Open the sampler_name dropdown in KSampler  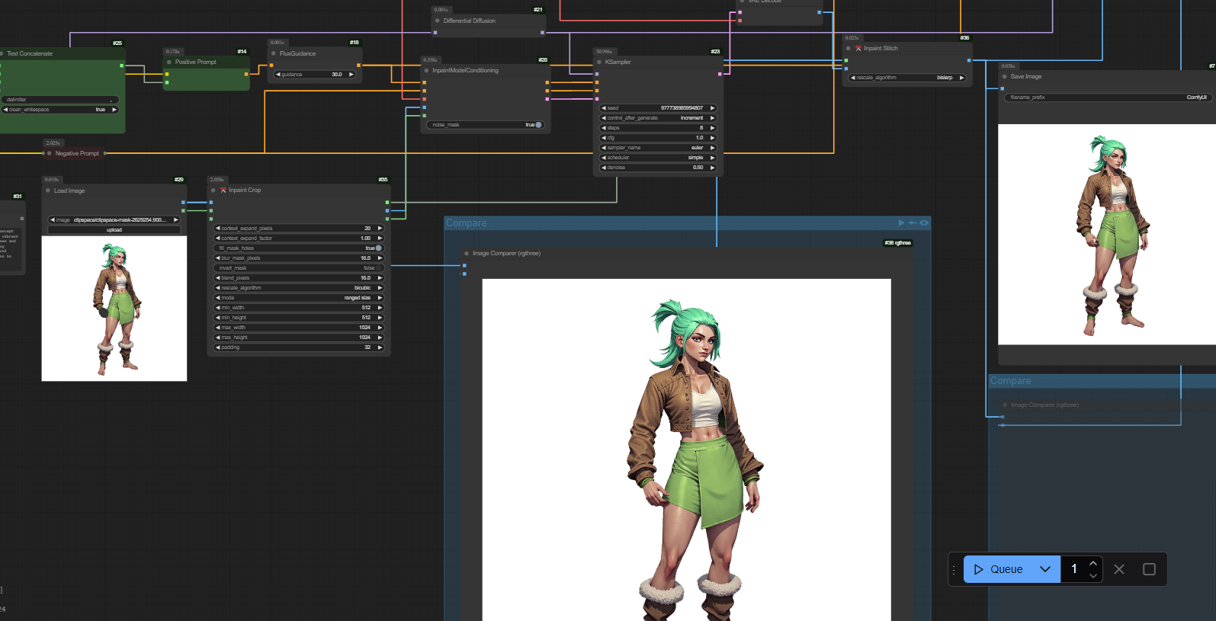coord(659,148)
